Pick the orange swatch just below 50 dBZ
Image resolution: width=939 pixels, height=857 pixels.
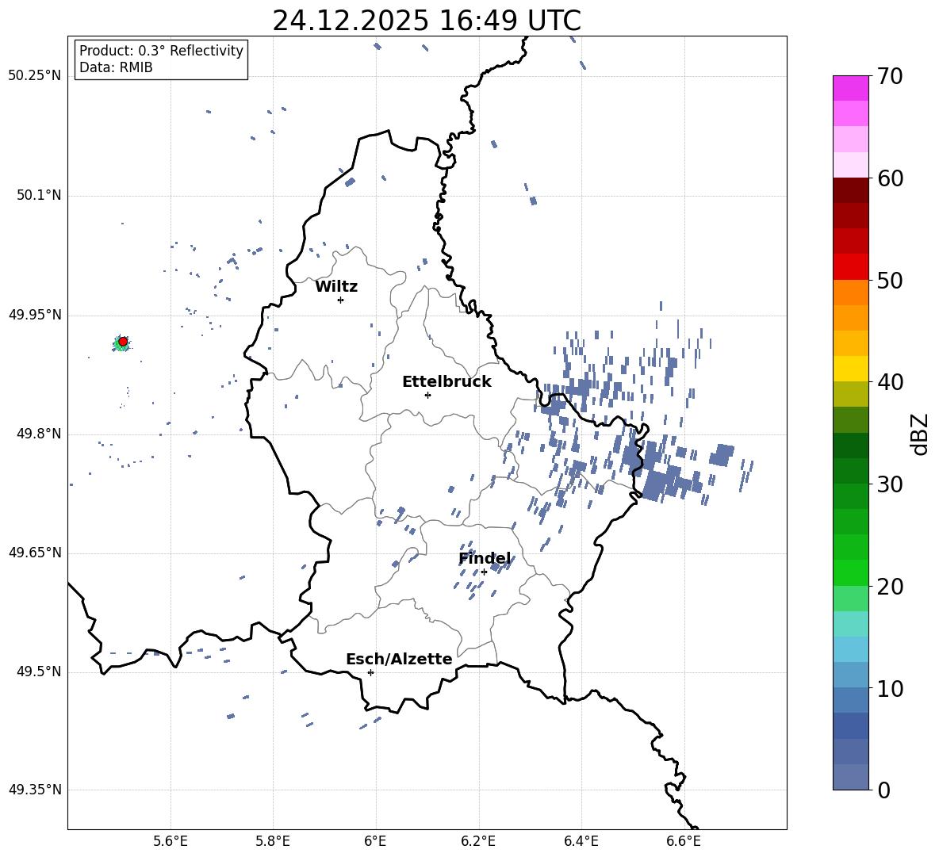click(x=850, y=293)
